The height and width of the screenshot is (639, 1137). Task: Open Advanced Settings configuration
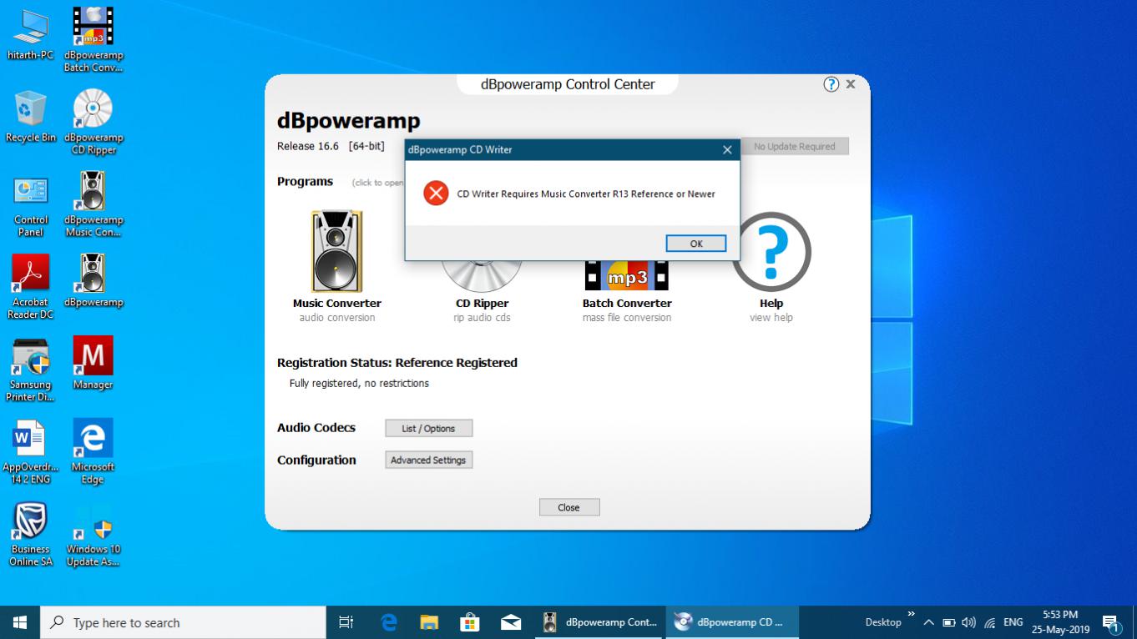coord(428,460)
